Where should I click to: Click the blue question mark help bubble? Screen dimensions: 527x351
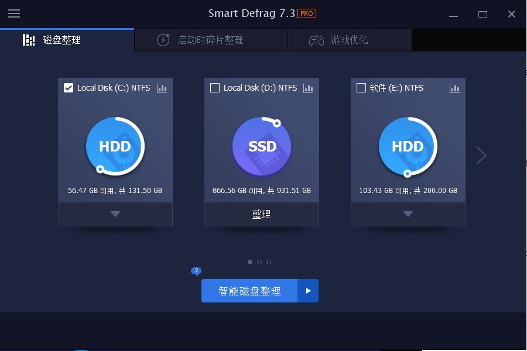196,271
